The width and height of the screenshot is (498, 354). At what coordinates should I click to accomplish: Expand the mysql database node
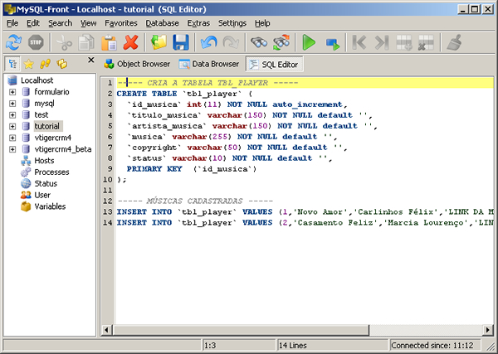click(x=12, y=104)
